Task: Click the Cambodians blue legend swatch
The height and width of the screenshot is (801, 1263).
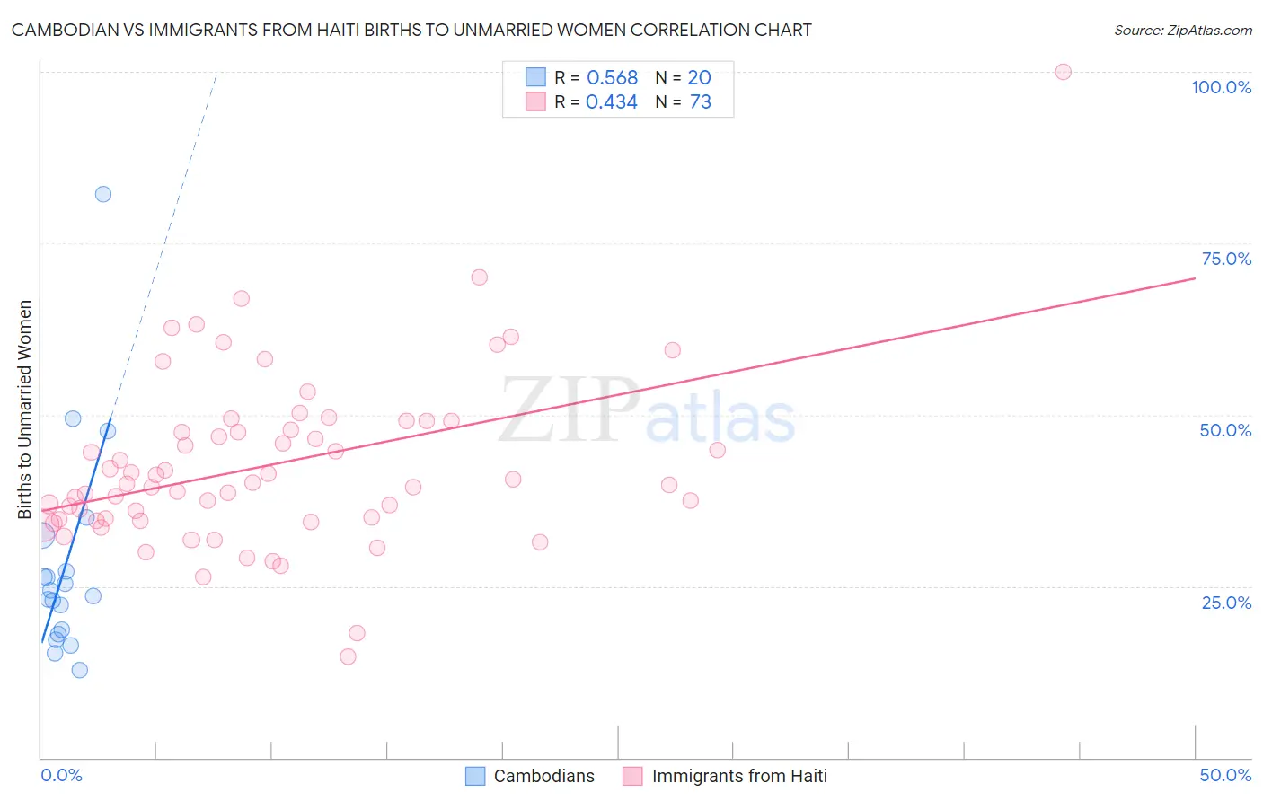Action: point(475,776)
